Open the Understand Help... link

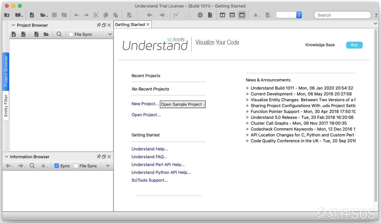pyautogui.click(x=150, y=149)
